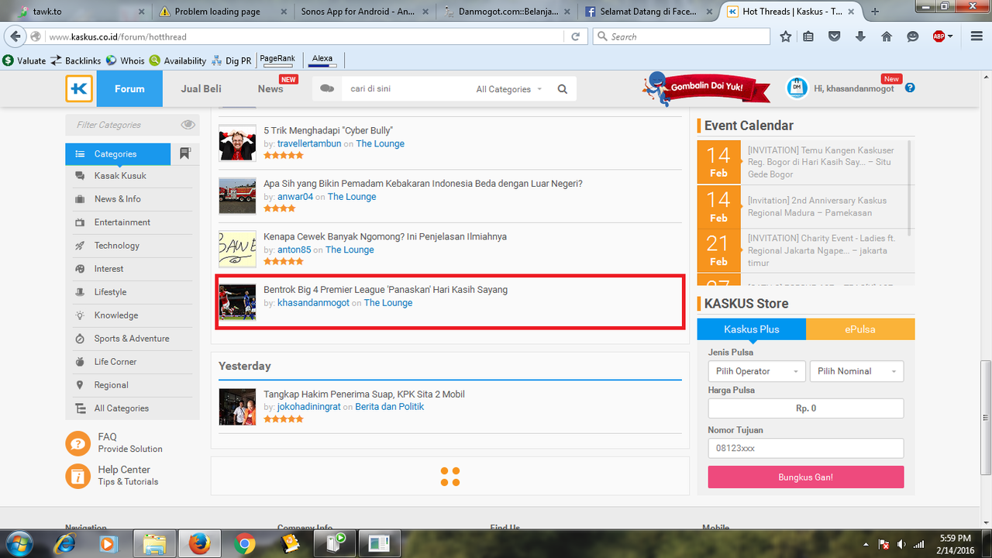Click the help question mark icon near username
The height and width of the screenshot is (558, 992).
tap(910, 88)
